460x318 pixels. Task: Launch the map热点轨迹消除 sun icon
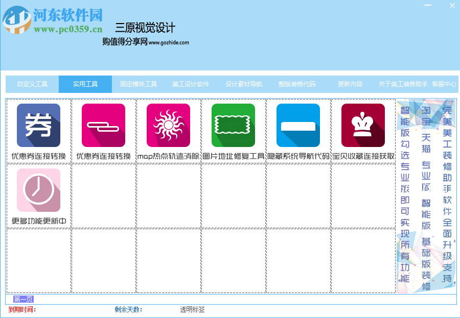coord(168,125)
